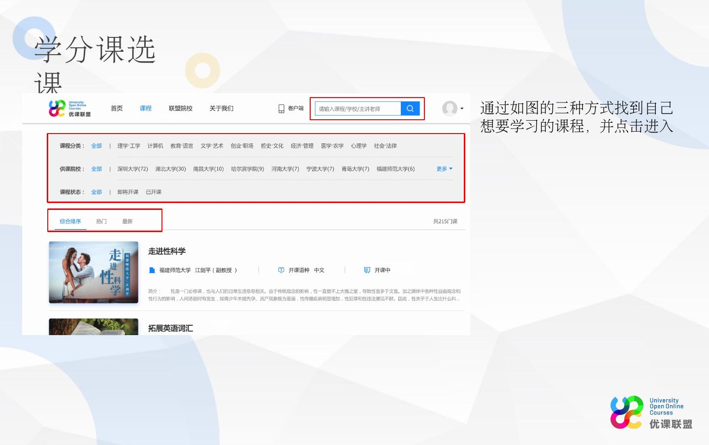The height and width of the screenshot is (445, 709).
Task: Switch to the 热门 sorting tab
Action: 101,222
